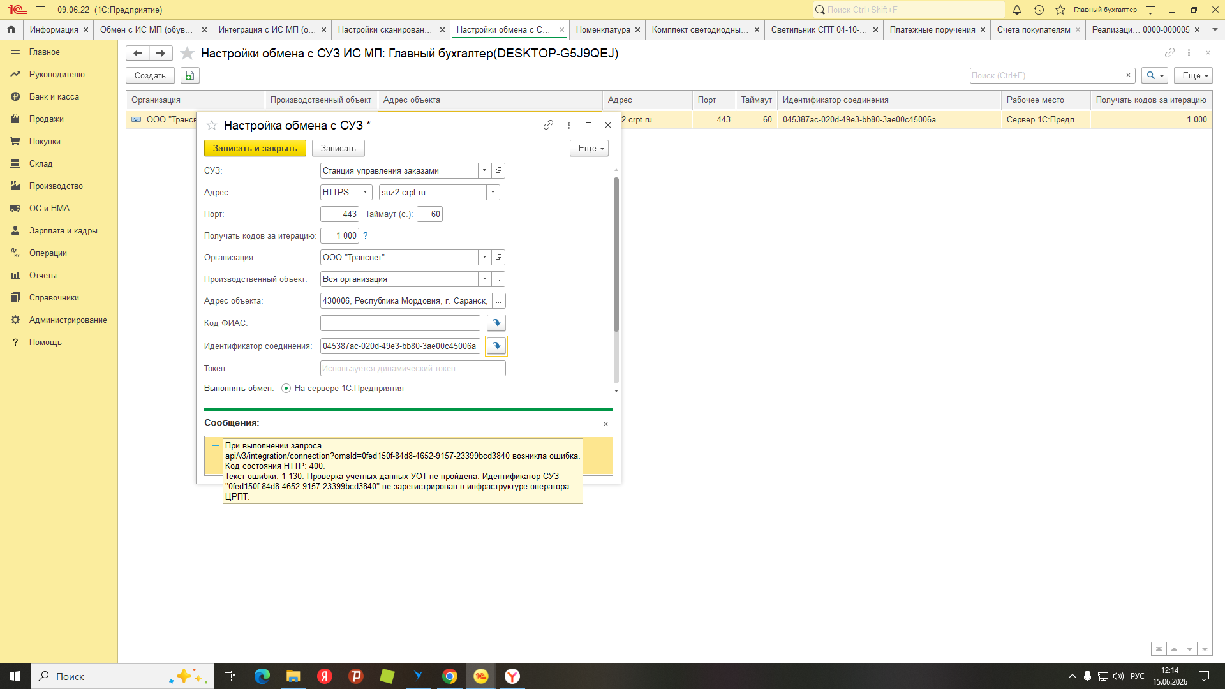This screenshot has height=689, width=1225.
Task: Click the green document icon next to Создать
Action: coord(189,75)
